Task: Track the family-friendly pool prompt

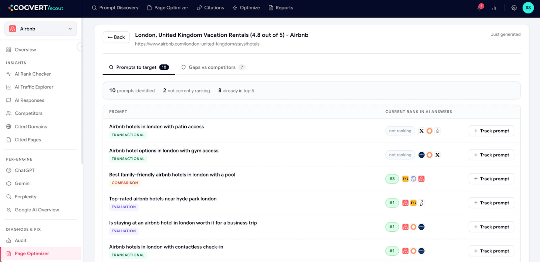Action: (491, 179)
